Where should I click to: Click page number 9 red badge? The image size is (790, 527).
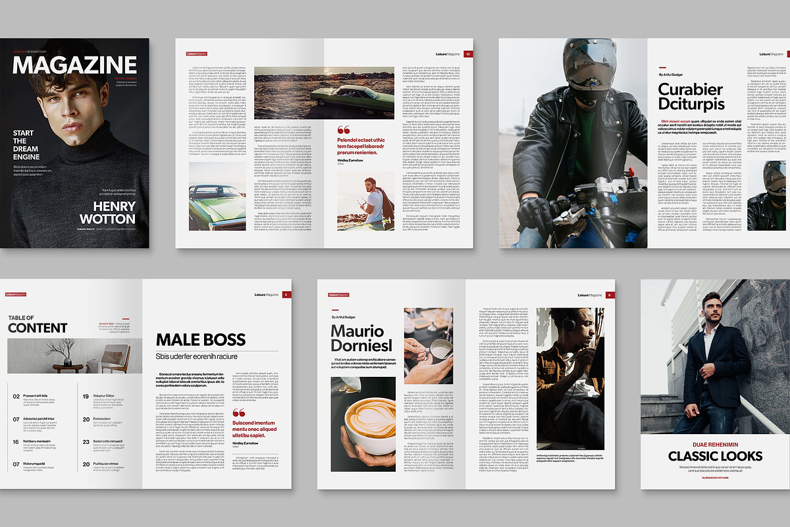pos(610,294)
